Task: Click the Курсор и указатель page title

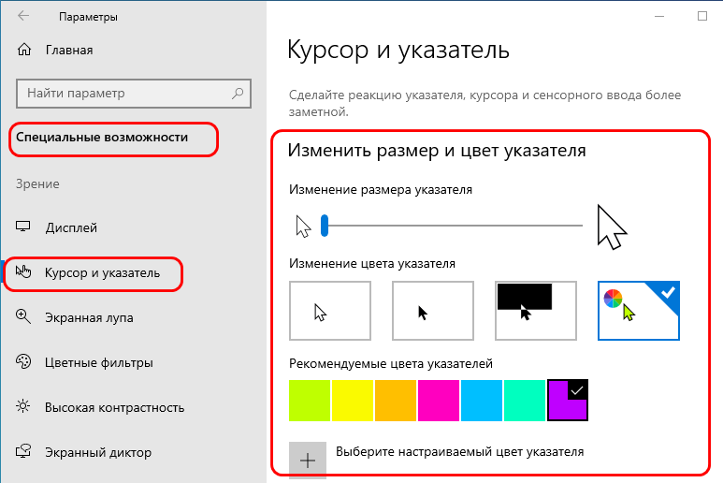Action: pyautogui.click(x=398, y=50)
